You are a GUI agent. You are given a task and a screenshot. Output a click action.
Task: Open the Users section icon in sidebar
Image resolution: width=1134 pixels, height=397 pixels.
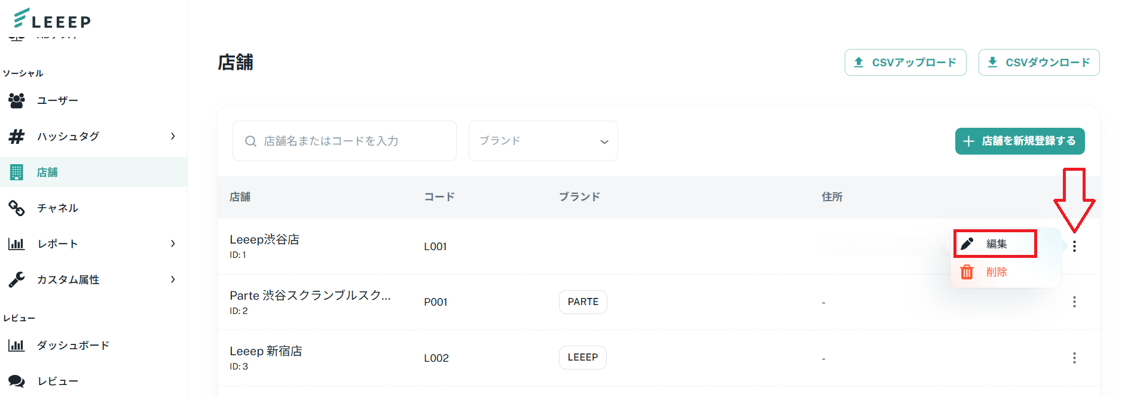coord(17,100)
